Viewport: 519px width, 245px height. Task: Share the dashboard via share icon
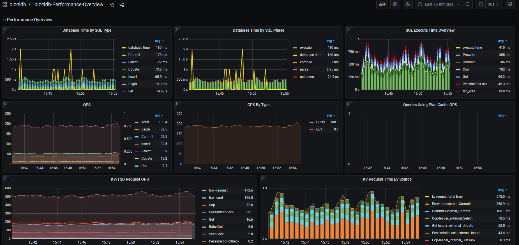pyautogui.click(x=122, y=5)
